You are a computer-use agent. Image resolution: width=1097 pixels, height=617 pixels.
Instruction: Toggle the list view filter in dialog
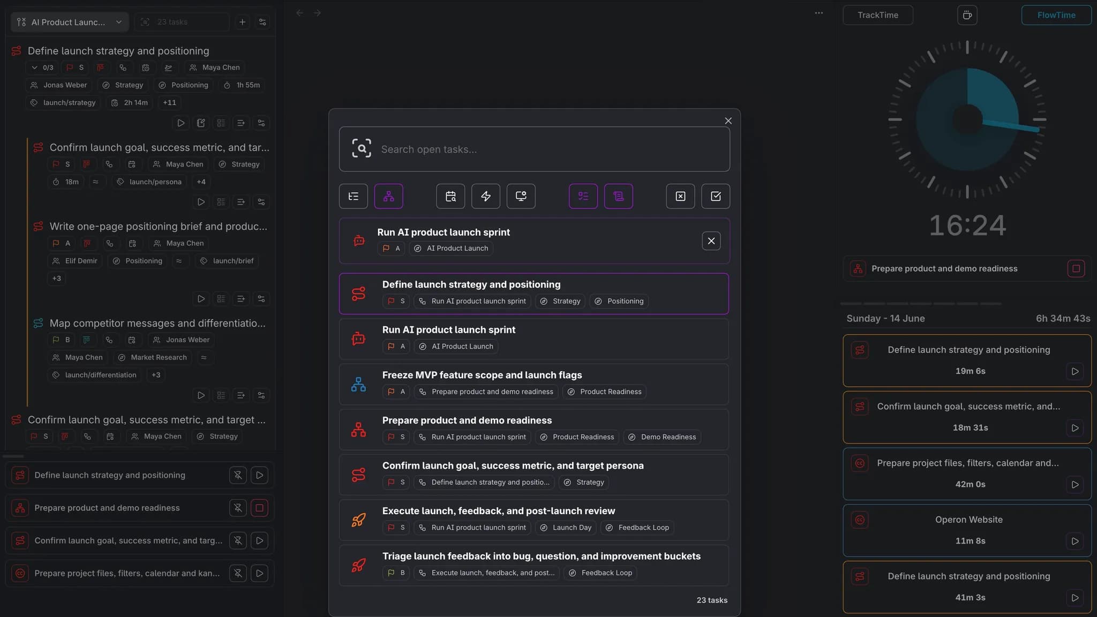(354, 196)
